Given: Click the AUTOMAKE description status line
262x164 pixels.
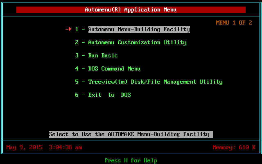Looking at the screenshot, I should click(131, 134).
